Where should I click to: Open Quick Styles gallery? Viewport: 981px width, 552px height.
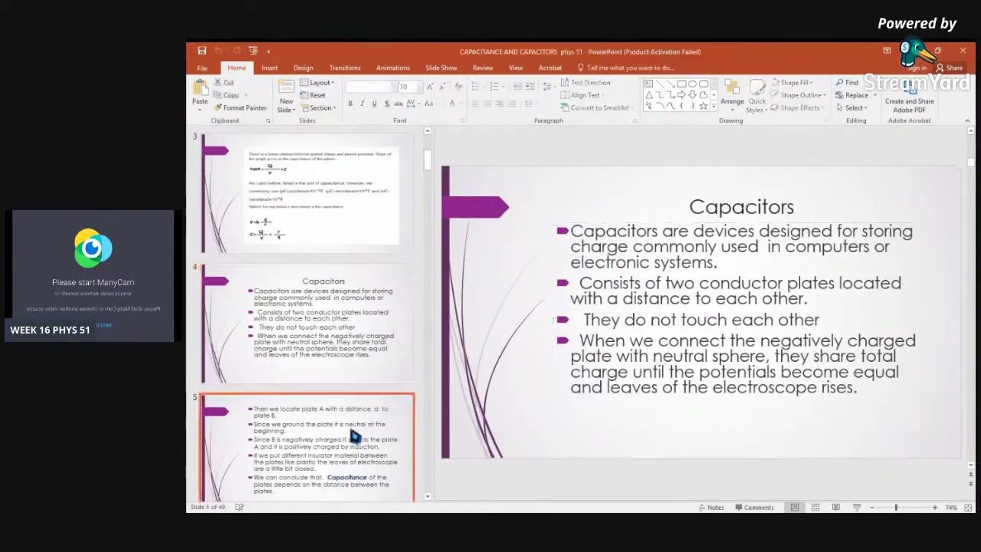click(x=756, y=95)
